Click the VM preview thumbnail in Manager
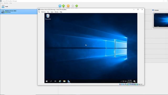Screen dimensions: 168x95 click(x=161, y=20)
